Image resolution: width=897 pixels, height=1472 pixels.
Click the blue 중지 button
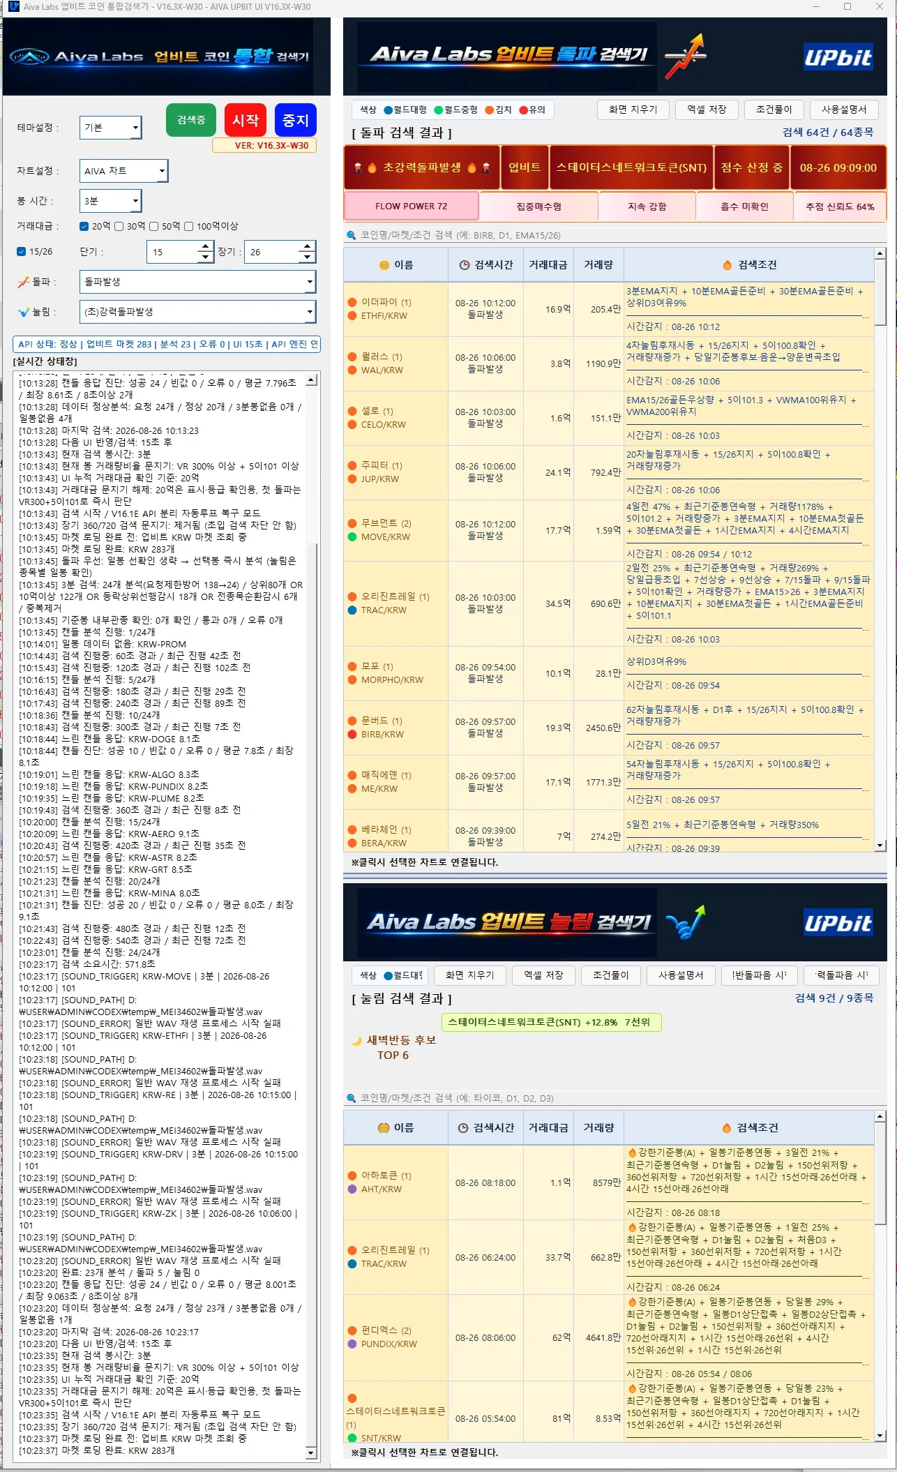click(296, 120)
